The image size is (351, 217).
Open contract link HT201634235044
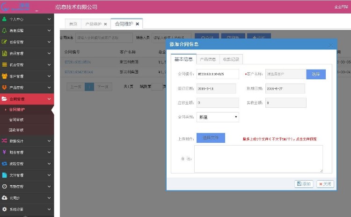tap(79, 72)
